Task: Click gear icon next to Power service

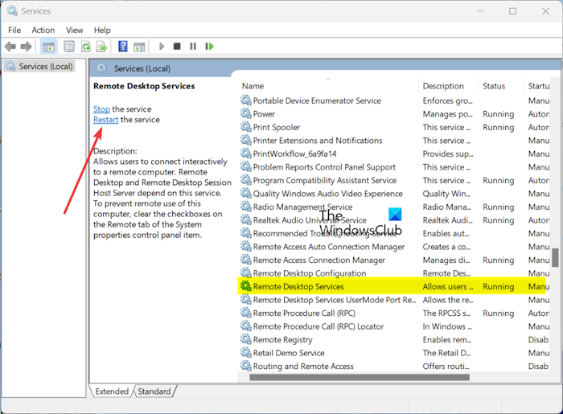Action: tap(246, 113)
